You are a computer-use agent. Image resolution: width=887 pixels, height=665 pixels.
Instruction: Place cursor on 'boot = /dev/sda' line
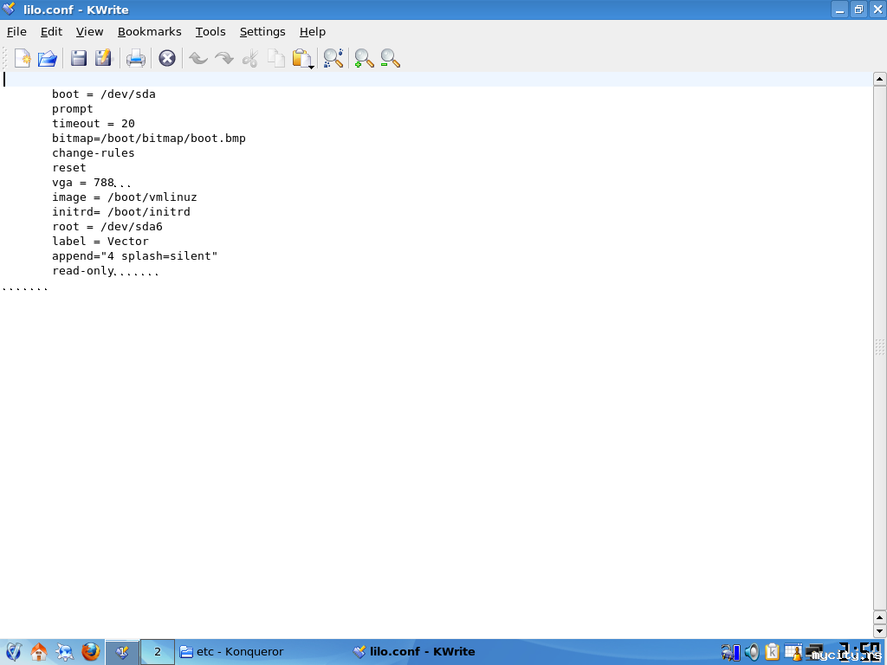[x=104, y=94]
